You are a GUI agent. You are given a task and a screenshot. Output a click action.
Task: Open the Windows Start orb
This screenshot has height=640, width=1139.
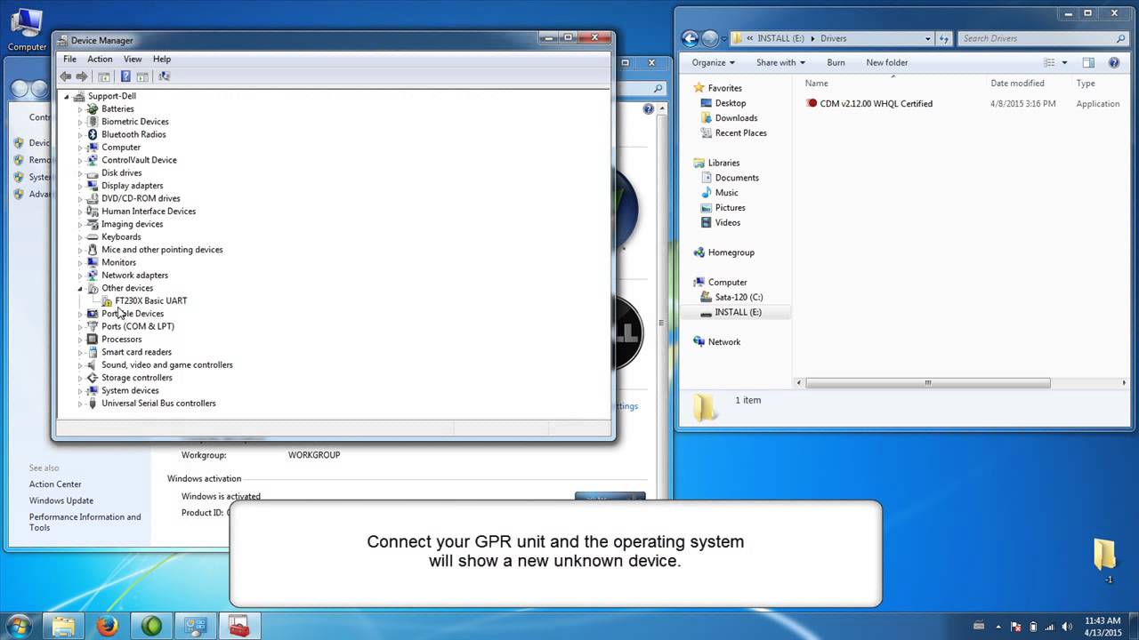pyautogui.click(x=20, y=625)
